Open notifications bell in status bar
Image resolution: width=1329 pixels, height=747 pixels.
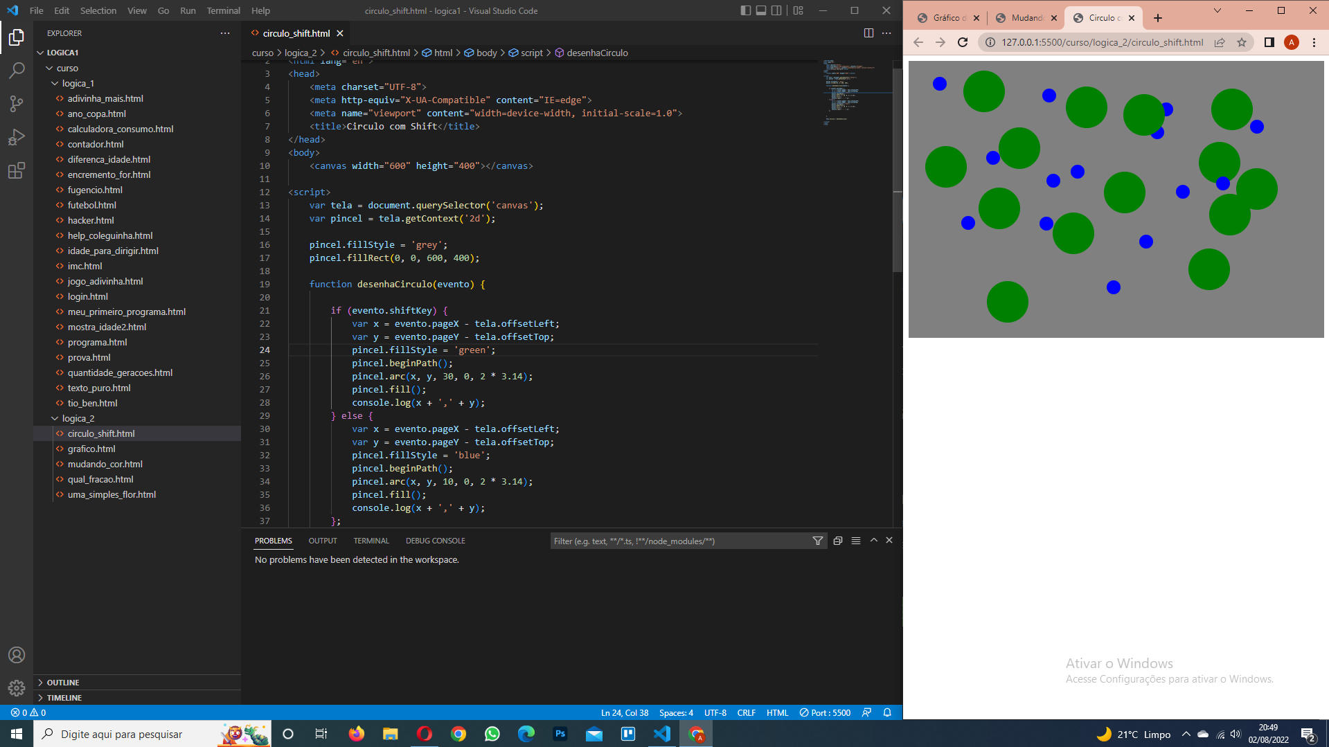click(x=887, y=712)
